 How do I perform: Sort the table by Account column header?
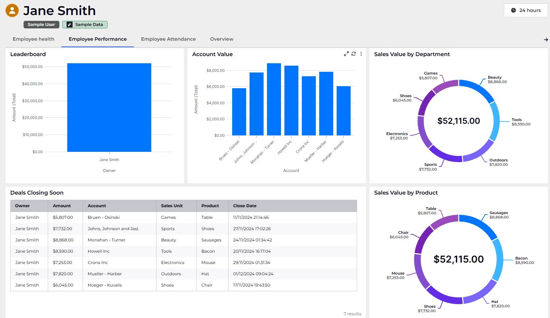[119, 206]
